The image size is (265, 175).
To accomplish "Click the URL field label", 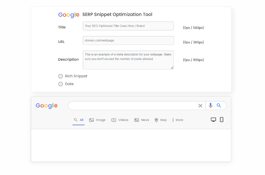I will [61, 42].
